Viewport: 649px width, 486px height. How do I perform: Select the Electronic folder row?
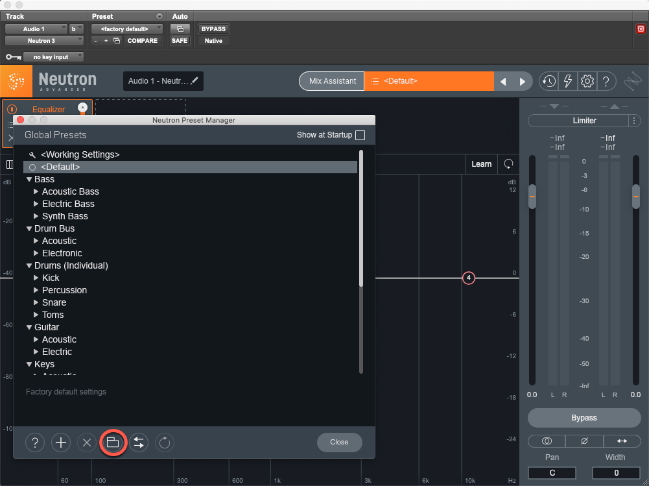[191, 253]
